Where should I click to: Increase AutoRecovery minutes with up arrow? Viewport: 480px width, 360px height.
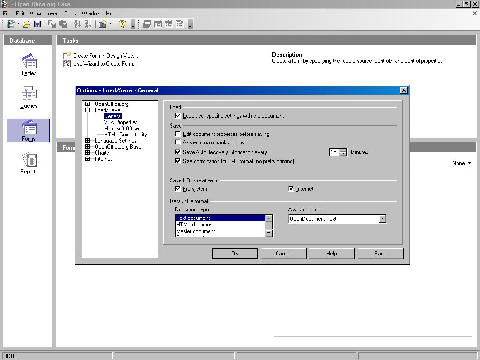tap(344, 150)
